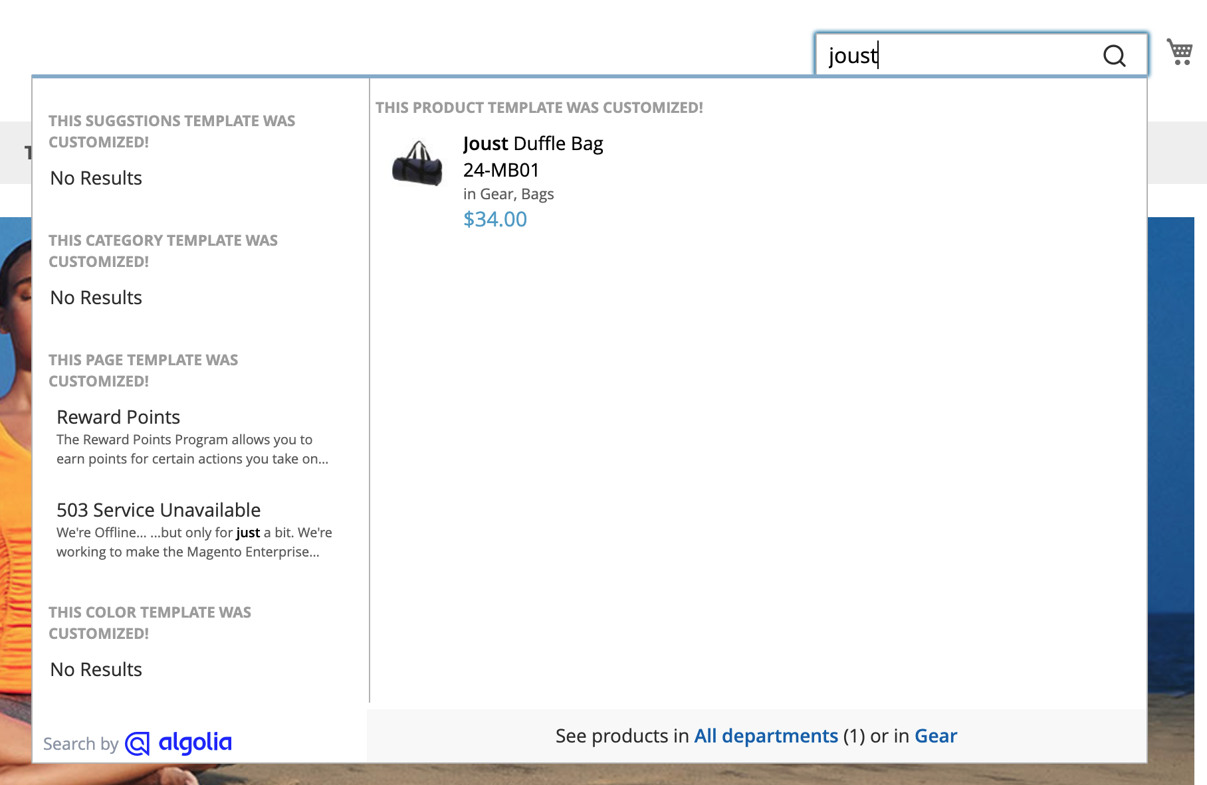Click No Results under category section
Image resolution: width=1207 pixels, height=785 pixels.
(x=96, y=298)
